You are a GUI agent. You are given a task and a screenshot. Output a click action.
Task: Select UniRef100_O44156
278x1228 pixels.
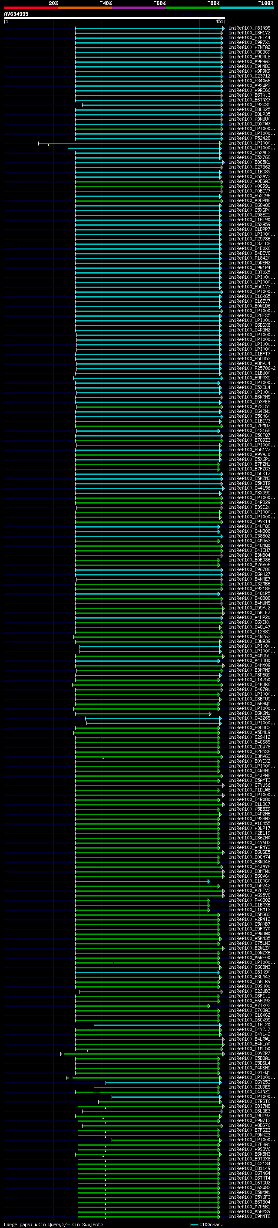click(x=249, y=488)
